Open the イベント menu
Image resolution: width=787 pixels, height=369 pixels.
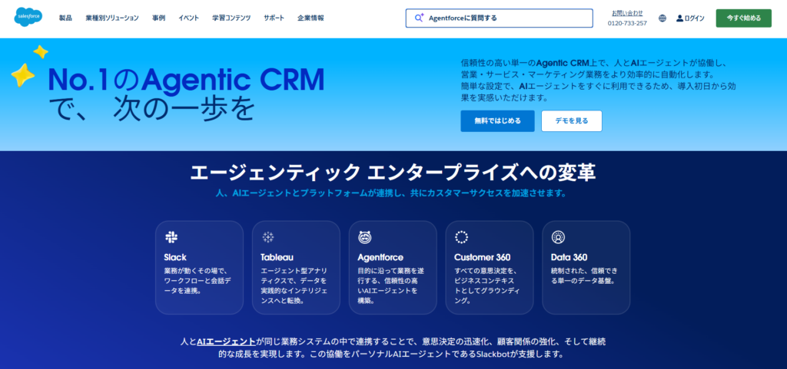point(189,18)
